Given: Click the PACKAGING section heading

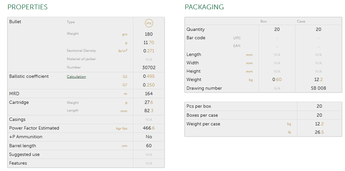Looking at the screenshot, I should tap(204, 7).
